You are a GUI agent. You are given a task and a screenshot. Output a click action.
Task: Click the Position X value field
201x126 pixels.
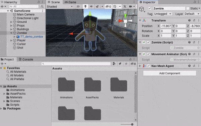click(x=166, y=26)
